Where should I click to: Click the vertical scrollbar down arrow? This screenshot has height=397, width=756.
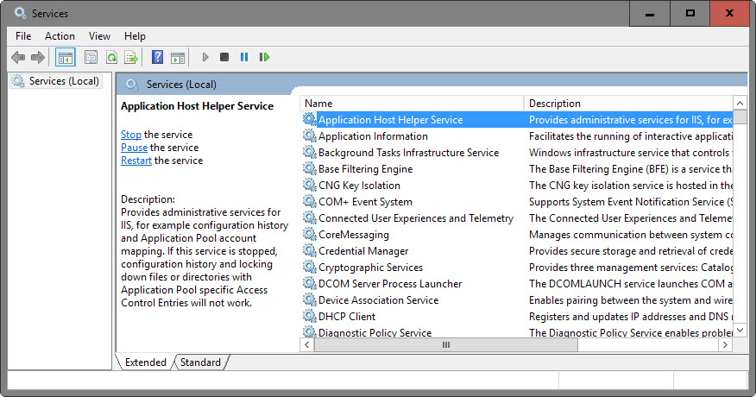click(740, 330)
